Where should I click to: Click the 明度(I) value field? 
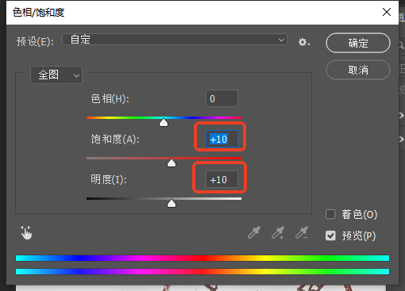(x=222, y=179)
